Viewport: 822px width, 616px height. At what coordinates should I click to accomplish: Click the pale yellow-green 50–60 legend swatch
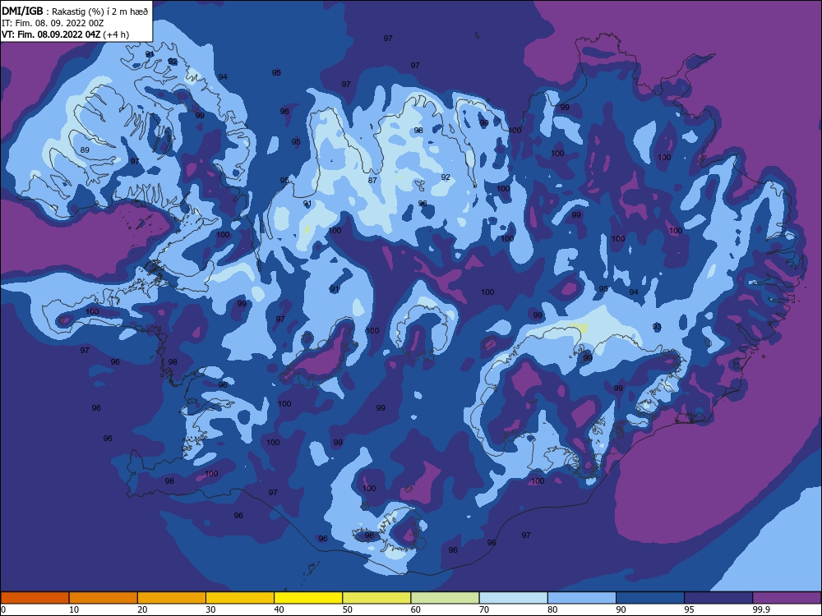click(x=376, y=598)
